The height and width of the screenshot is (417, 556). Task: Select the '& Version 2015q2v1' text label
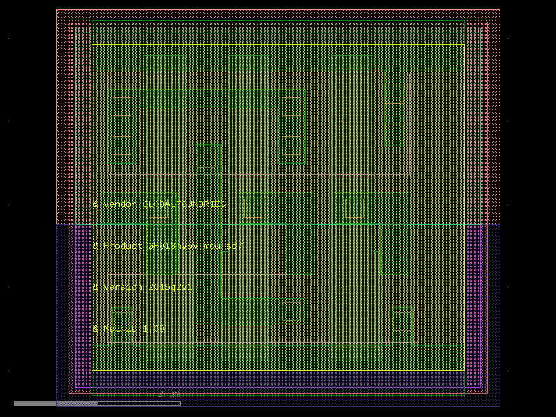click(x=142, y=287)
